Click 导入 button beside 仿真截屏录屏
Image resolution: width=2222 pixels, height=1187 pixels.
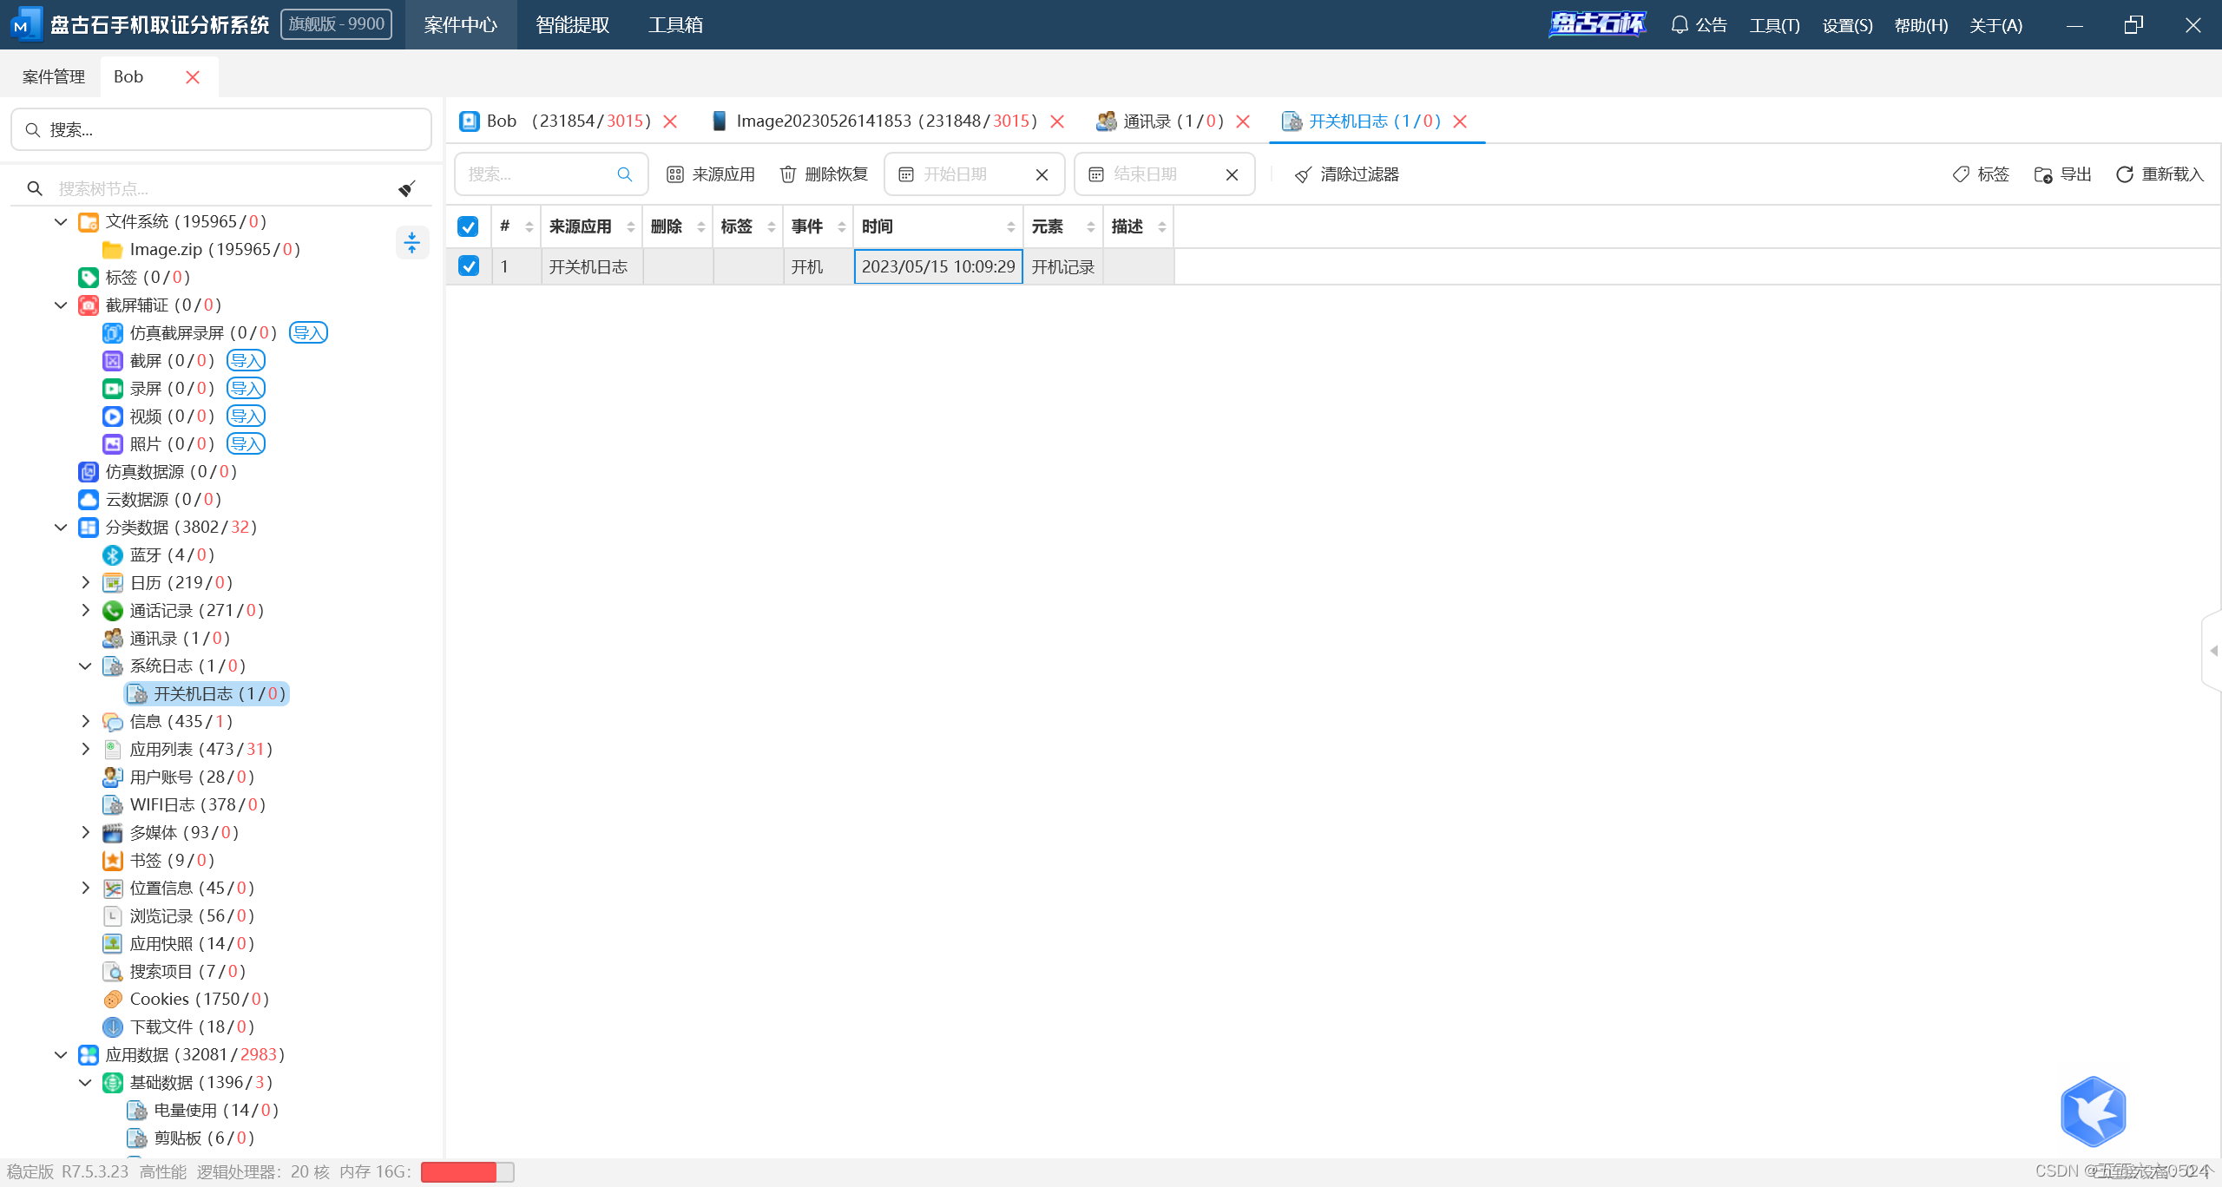pos(308,333)
